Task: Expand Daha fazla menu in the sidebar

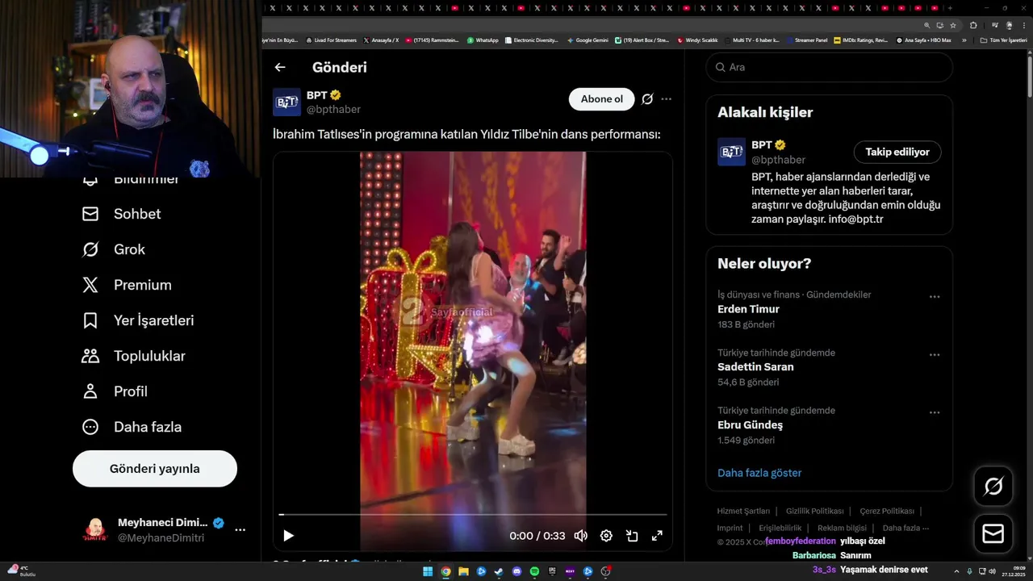Action: [132, 427]
